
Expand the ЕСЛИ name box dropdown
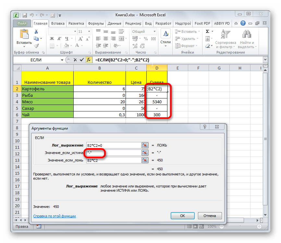point(61,60)
